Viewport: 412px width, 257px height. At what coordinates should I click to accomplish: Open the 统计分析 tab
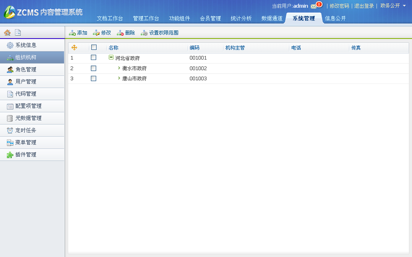point(241,18)
